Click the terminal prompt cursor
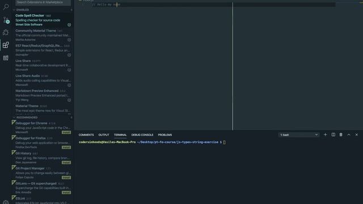Screen dimensions: 363x204 [224, 142]
